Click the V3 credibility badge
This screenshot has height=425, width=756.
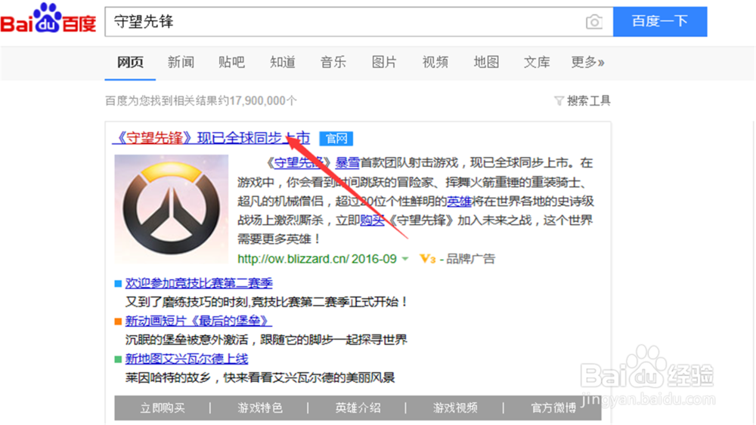[428, 259]
